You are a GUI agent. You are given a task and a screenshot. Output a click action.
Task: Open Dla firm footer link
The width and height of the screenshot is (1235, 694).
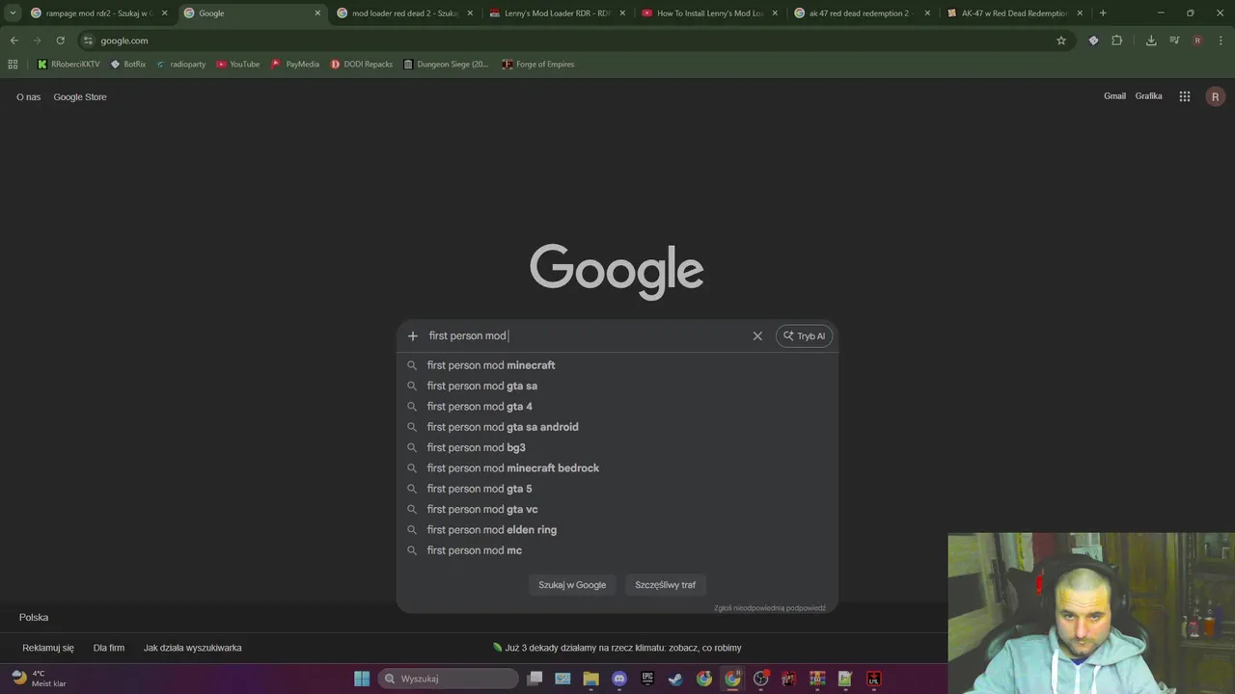point(109,648)
